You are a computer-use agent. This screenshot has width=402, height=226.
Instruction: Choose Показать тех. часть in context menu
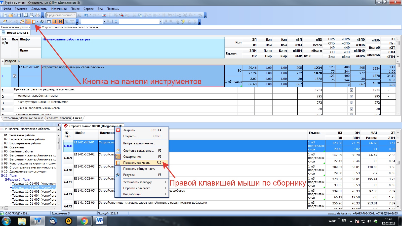coord(136,163)
